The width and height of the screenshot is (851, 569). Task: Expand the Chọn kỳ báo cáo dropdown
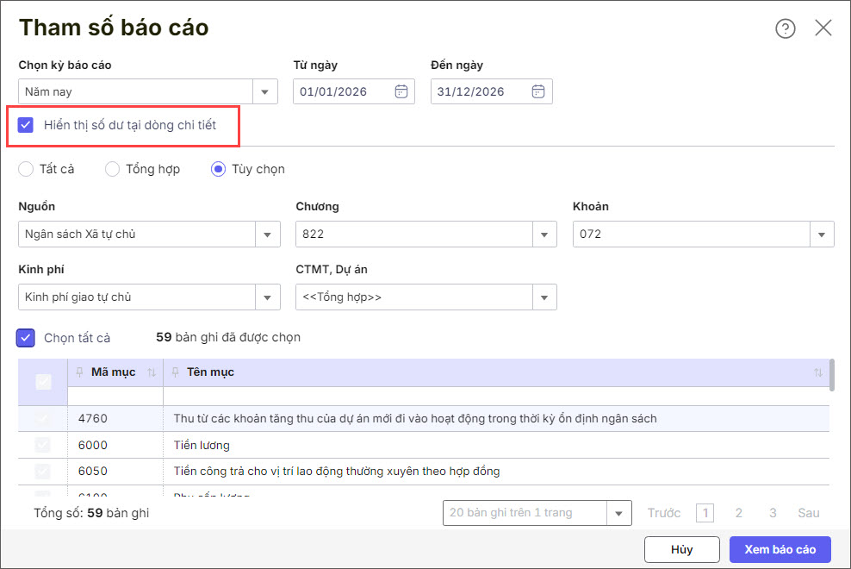click(264, 91)
